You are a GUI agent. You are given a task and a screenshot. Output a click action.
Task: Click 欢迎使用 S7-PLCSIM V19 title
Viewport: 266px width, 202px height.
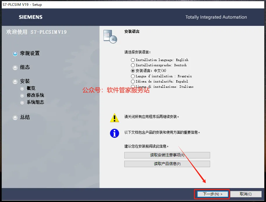click(36, 32)
